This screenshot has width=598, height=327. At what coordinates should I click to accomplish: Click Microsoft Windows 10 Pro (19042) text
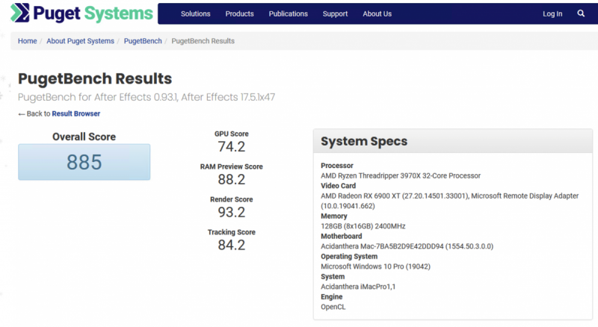(x=376, y=267)
